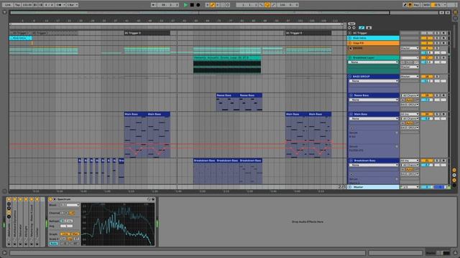Toggle Kick Intro track activator
The height and width of the screenshot is (258, 460).
[426, 38]
